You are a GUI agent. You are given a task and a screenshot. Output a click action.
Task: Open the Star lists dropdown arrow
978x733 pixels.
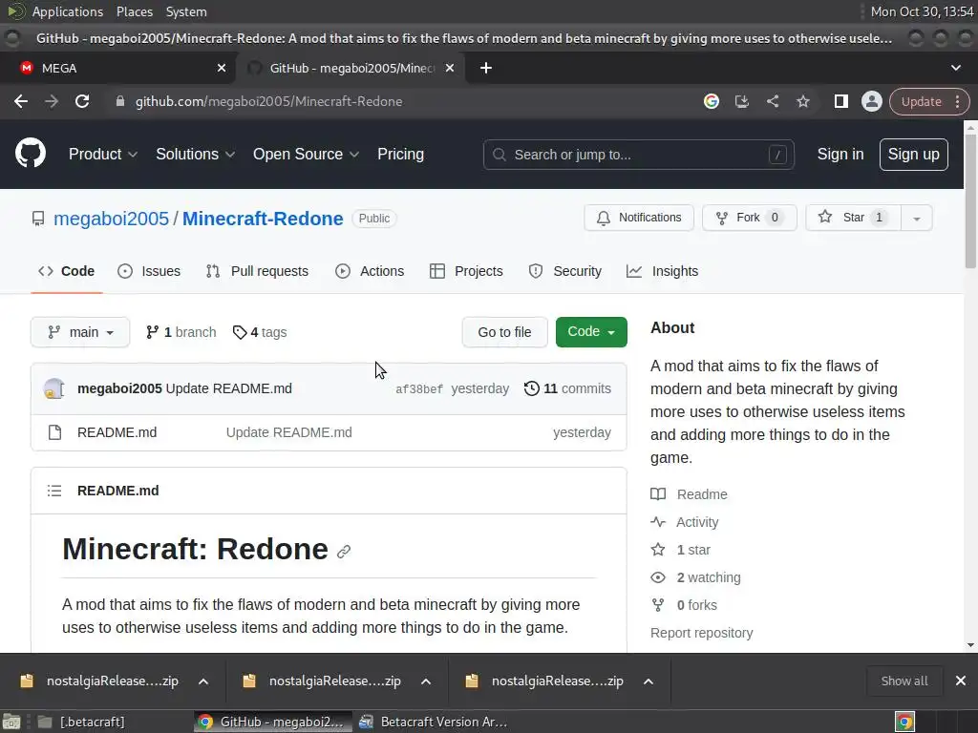916,219
